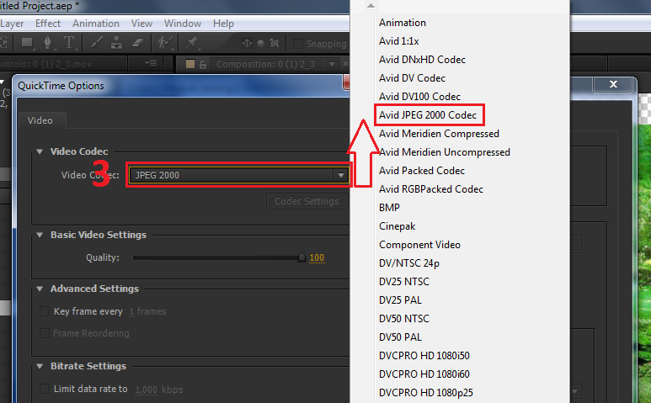Choose DV50 PAL codec
Viewport: 651px width, 403px height.
point(400,337)
